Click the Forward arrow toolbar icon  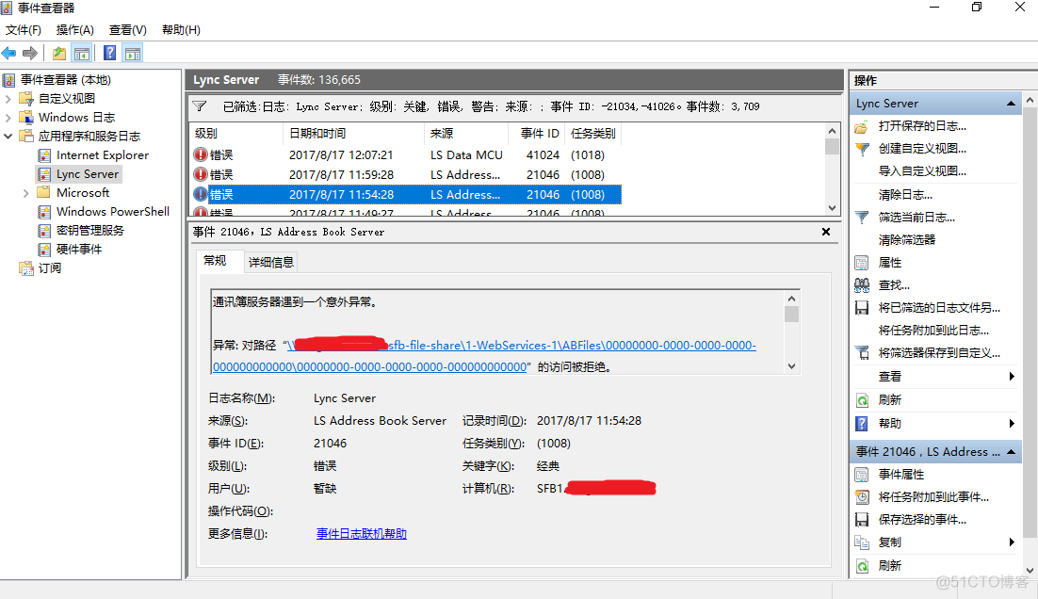[30, 53]
